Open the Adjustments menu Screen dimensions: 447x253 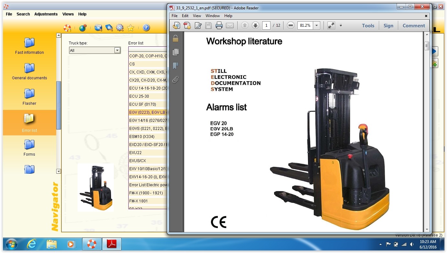[x=46, y=14]
